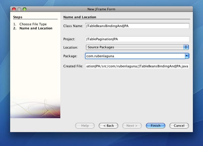The height and width of the screenshot is (146, 203).
Task: Click the green zoom window button
Action: (25, 9)
